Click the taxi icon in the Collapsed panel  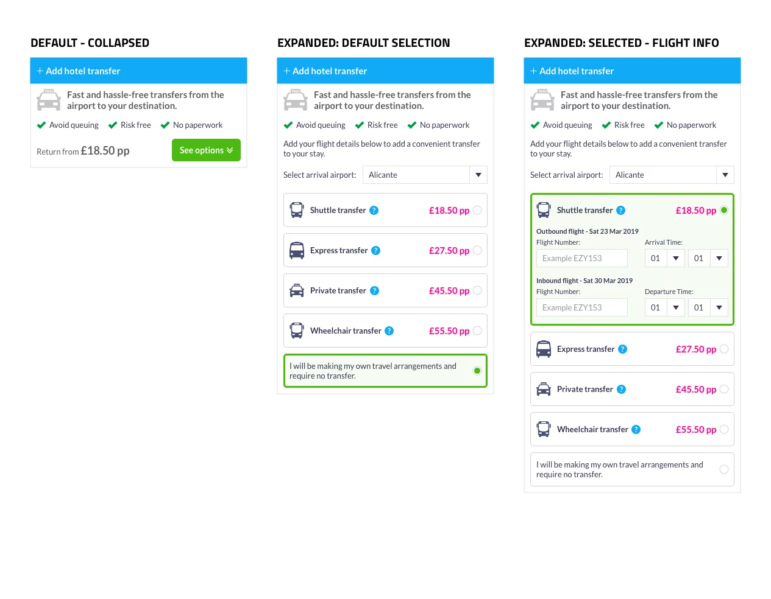[x=49, y=100]
